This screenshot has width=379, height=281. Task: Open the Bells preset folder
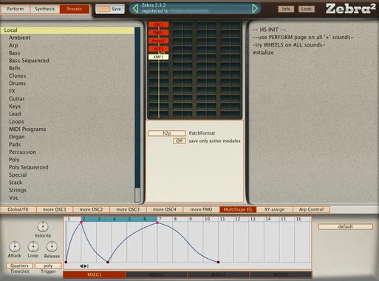coord(15,68)
